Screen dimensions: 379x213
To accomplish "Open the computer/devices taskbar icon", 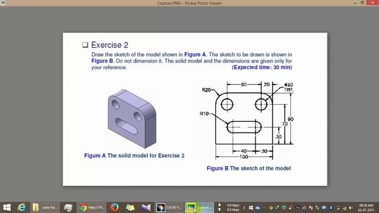I will 68,208.
